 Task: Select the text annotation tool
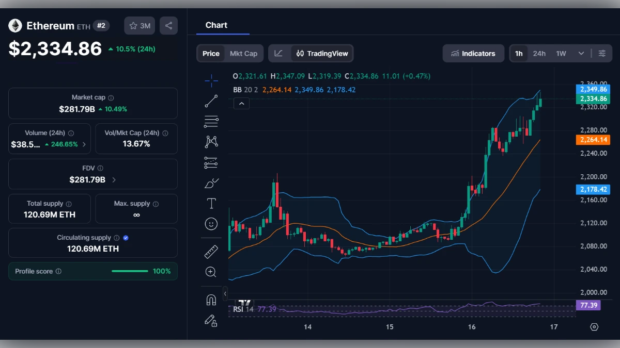click(x=211, y=203)
